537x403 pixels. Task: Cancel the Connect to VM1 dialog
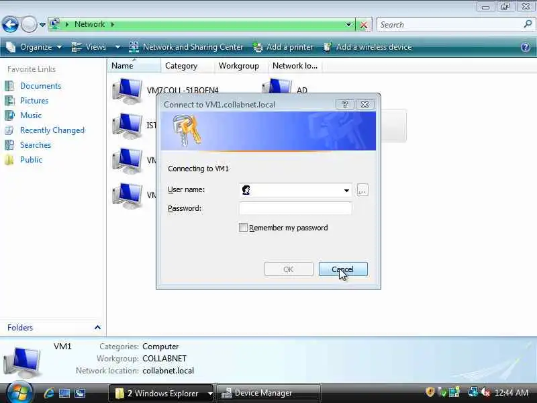(x=343, y=269)
